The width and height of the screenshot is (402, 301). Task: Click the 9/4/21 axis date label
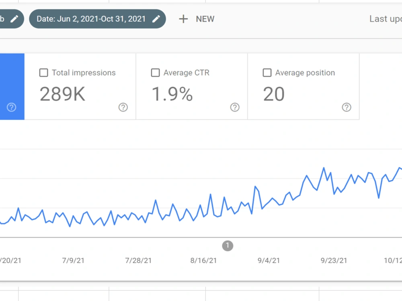(269, 260)
